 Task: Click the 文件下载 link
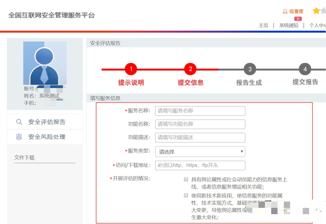pos(24,158)
